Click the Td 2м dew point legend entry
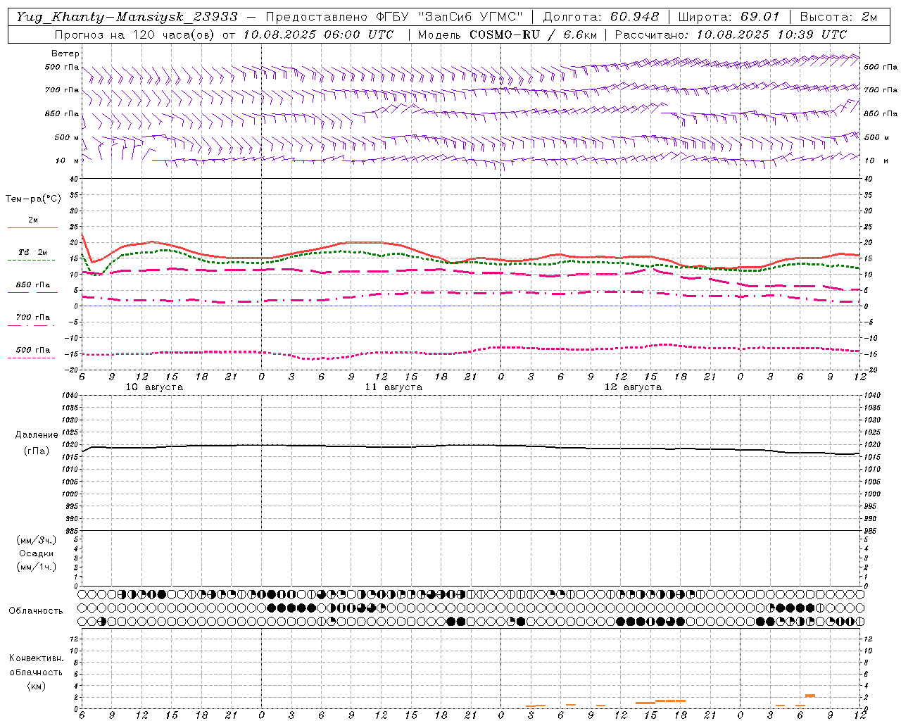 click(x=33, y=252)
